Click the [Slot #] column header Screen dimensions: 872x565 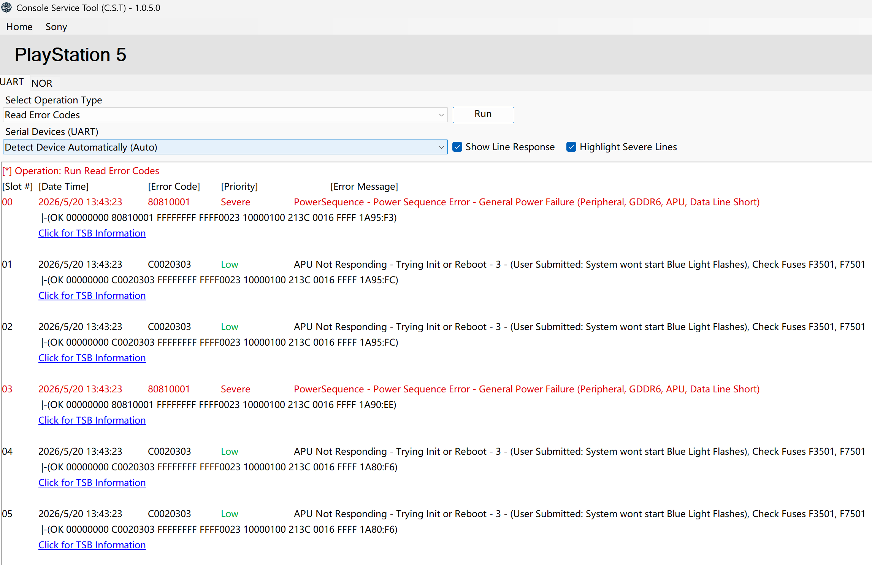coord(17,186)
